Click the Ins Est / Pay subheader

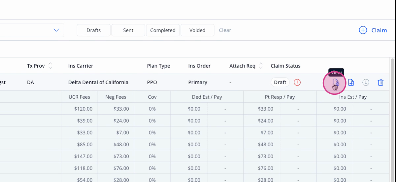click(x=353, y=97)
